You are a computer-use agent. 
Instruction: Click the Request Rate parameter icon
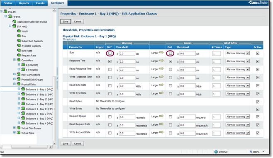(19, 55)
